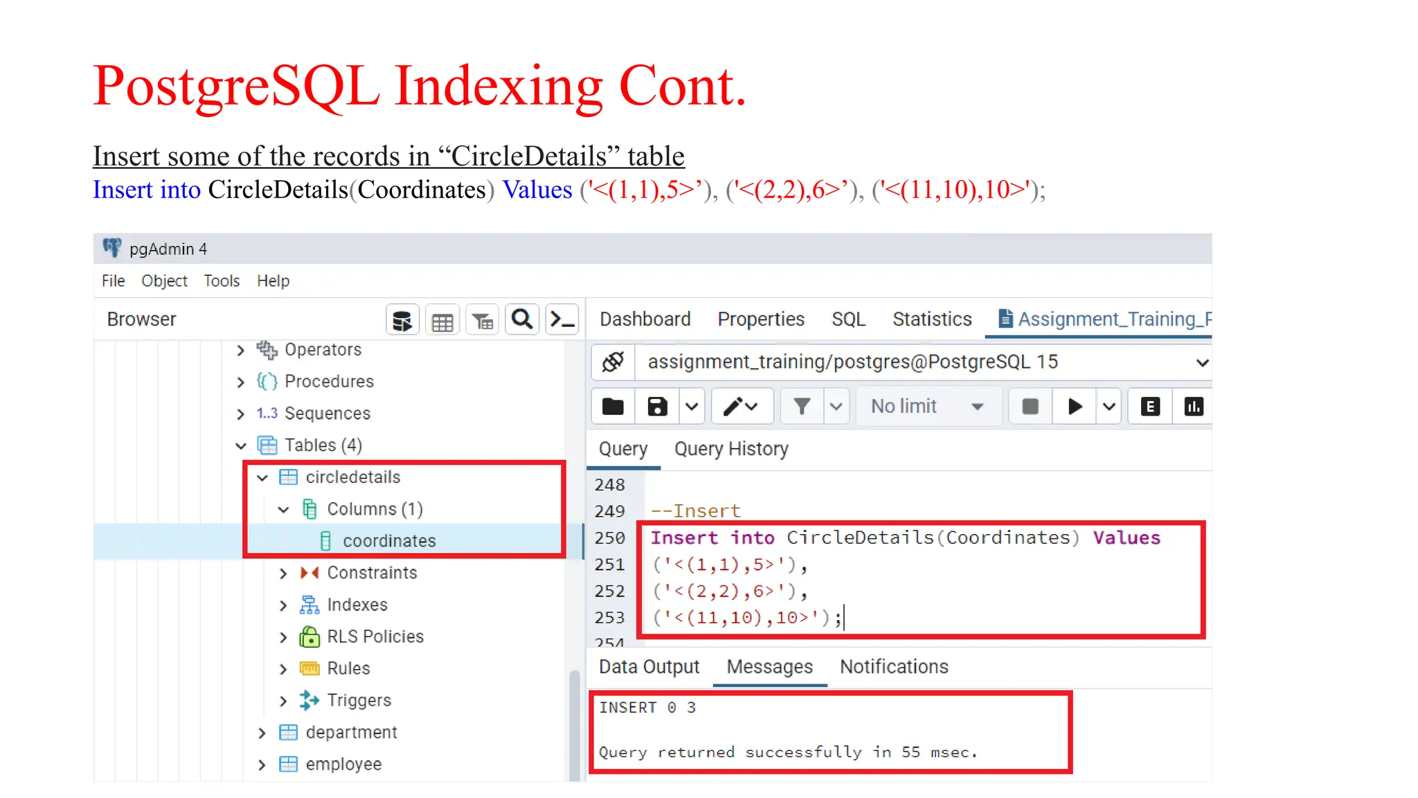1418x798 pixels.
Task: Click the Filtered Rows icon in Browser toolbar
Action: pyautogui.click(x=483, y=320)
